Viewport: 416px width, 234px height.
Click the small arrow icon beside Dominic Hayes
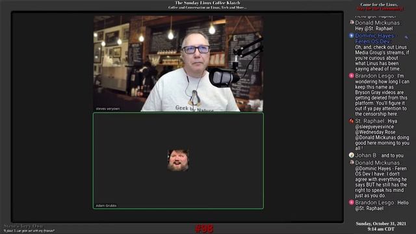pos(406,38)
